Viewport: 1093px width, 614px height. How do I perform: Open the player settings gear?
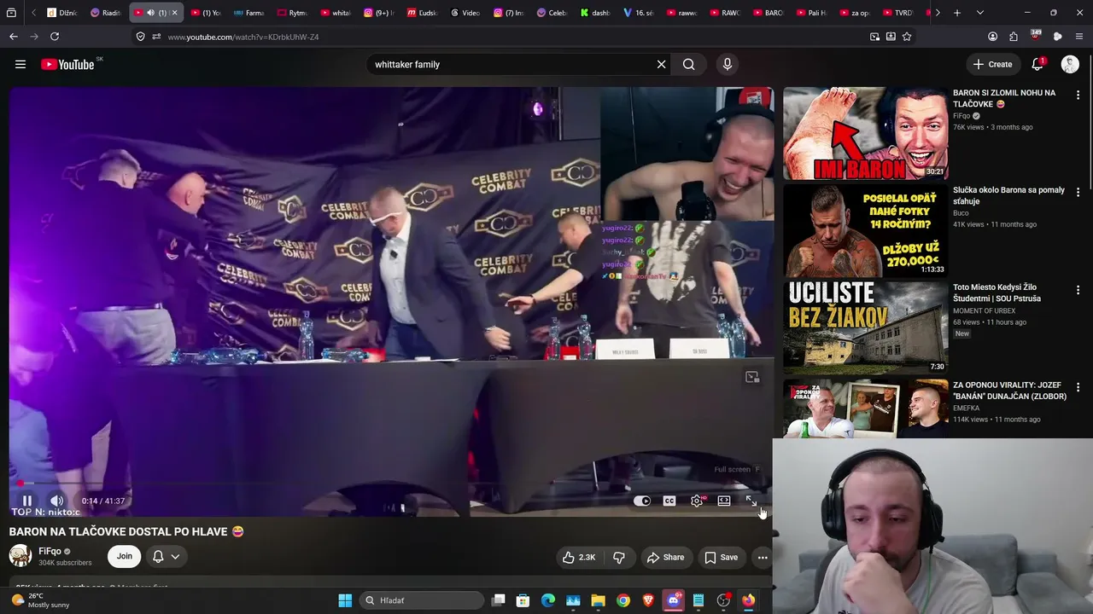(x=697, y=501)
